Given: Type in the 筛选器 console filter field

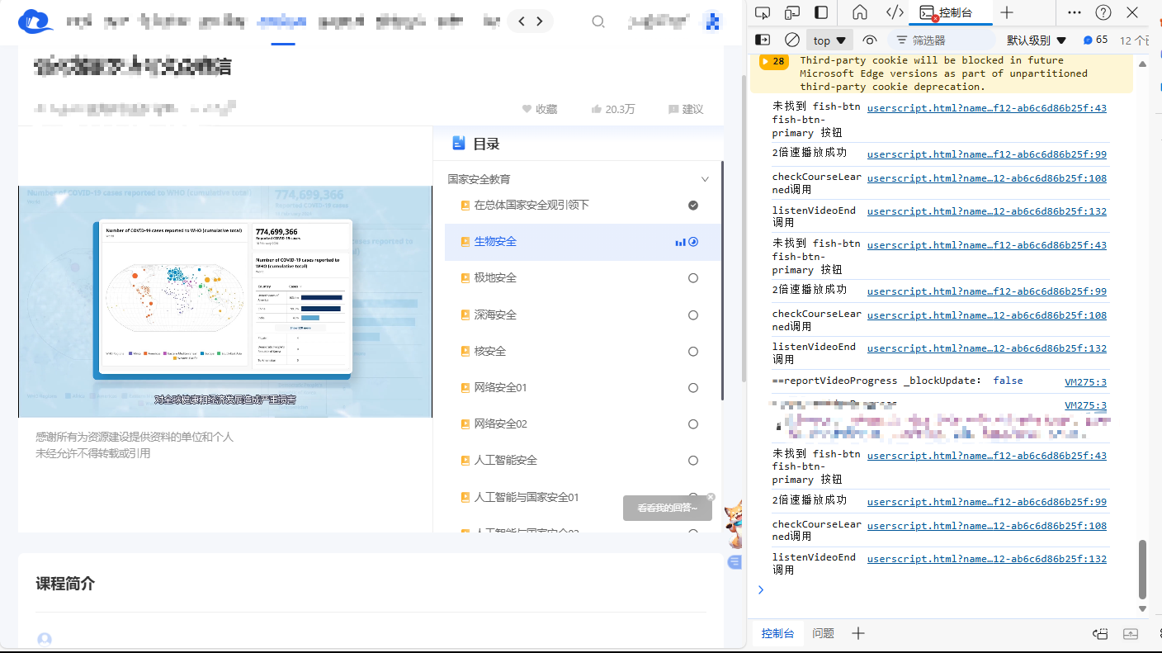Looking at the screenshot, I should (x=949, y=40).
